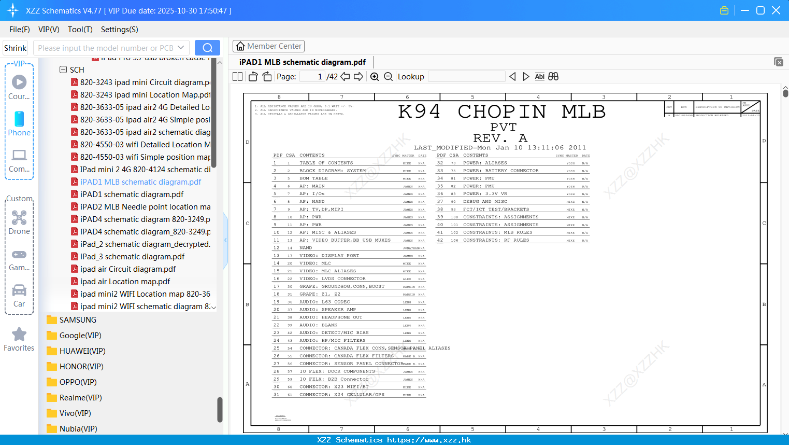This screenshot has height=445, width=789.
Task: Open the HONOR(VIP) folder
Action: tap(75, 366)
